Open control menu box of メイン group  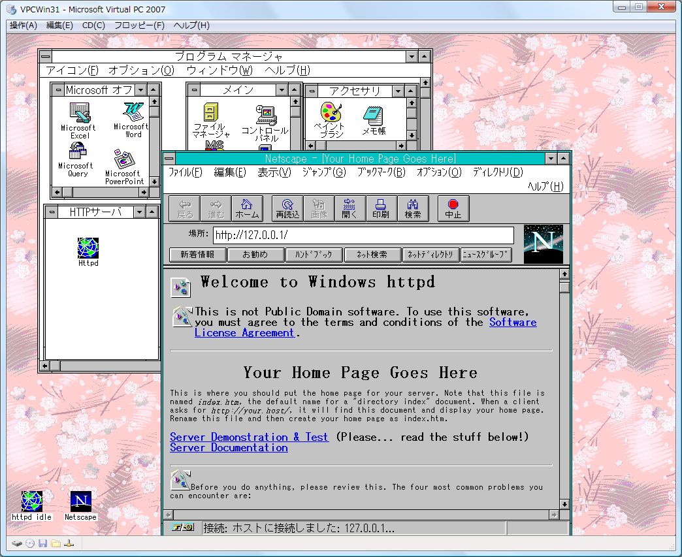pos(194,90)
